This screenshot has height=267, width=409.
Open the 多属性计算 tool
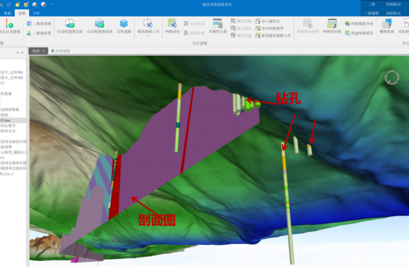pos(217,26)
